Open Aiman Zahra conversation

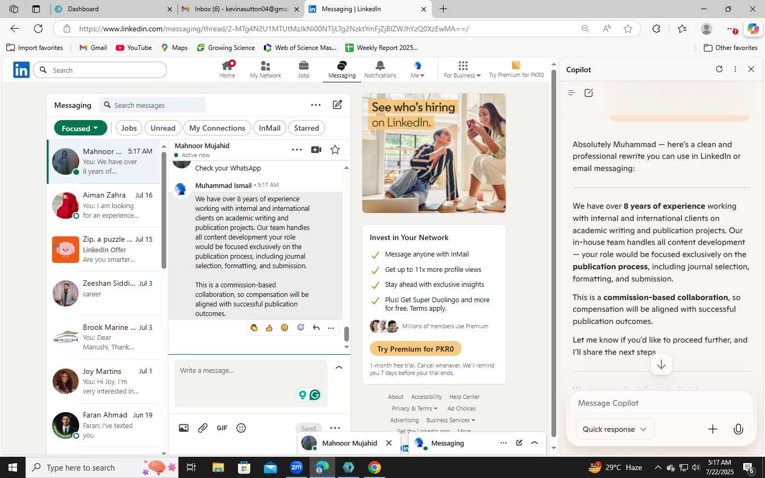pos(104,205)
